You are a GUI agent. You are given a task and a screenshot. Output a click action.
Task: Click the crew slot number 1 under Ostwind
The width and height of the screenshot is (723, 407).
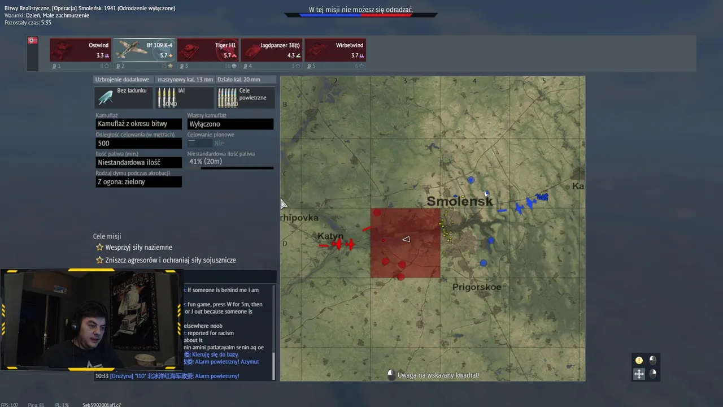coord(56,66)
